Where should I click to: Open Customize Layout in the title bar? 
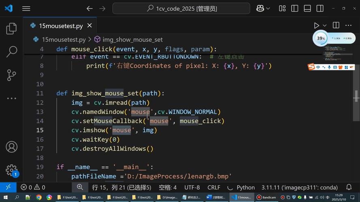pyautogui.click(x=282, y=8)
